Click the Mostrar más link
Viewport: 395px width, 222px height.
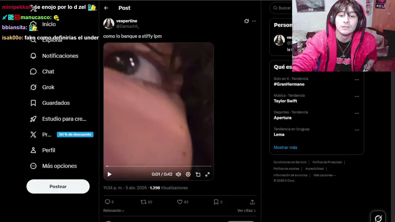click(285, 147)
